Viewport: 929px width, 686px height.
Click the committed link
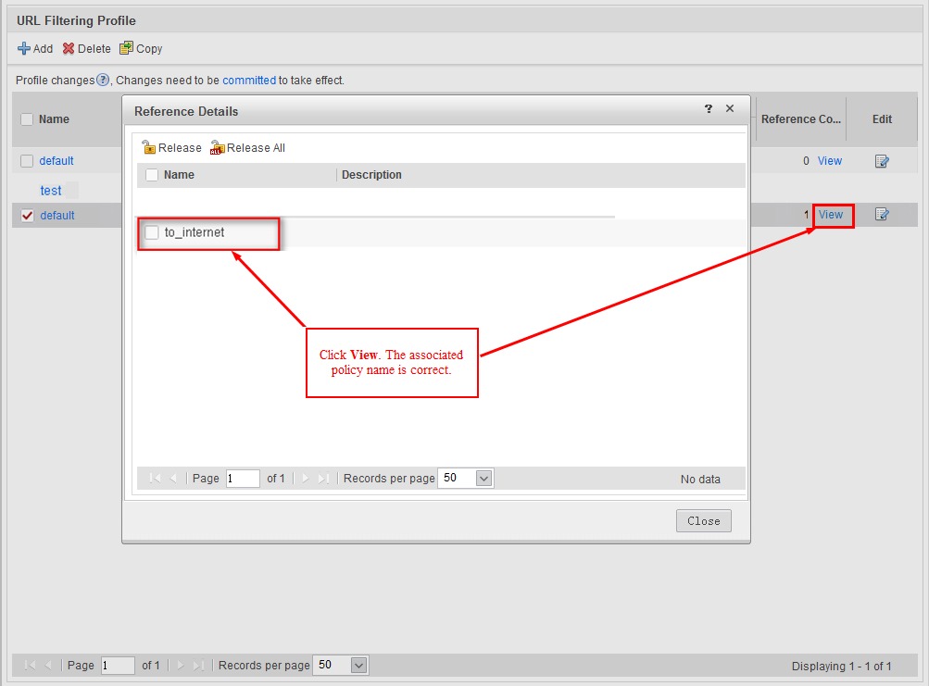point(249,80)
